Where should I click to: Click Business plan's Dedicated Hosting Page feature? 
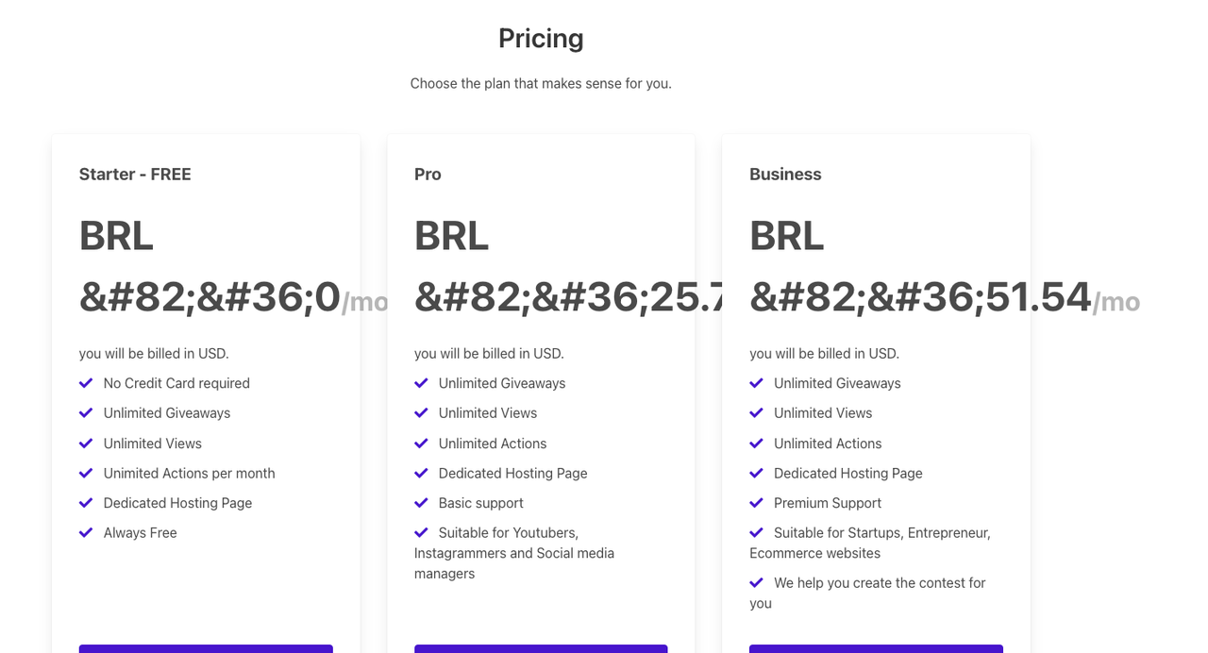(x=847, y=473)
